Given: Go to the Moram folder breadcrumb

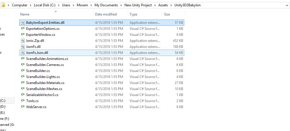Looking at the screenshot, I should pyautogui.click(x=82, y=5).
